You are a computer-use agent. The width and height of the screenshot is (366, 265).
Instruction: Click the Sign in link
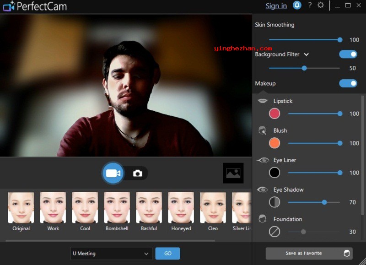point(276,6)
